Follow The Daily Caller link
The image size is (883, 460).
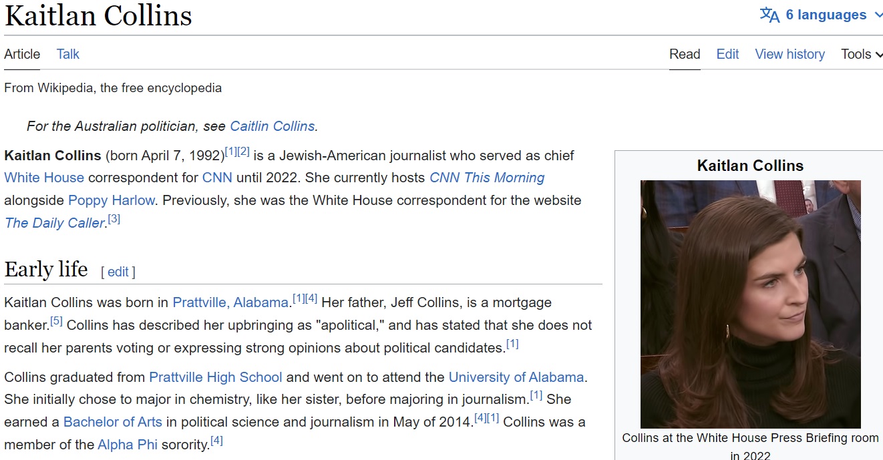click(55, 223)
